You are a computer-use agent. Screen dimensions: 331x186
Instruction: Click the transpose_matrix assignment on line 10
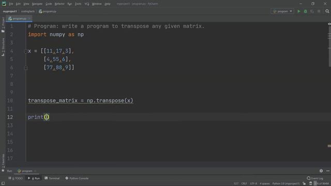81,101
